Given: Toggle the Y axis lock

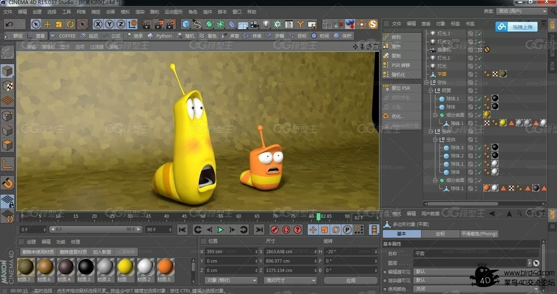Looking at the screenshot, I should 109,24.
